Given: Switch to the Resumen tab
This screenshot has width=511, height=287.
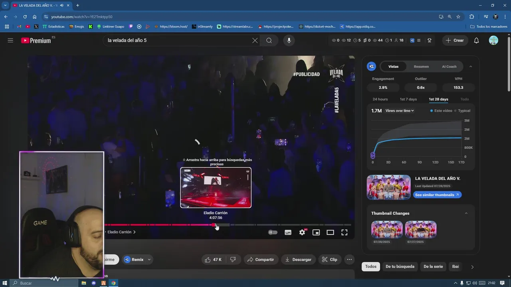Looking at the screenshot, I should pyautogui.click(x=421, y=67).
